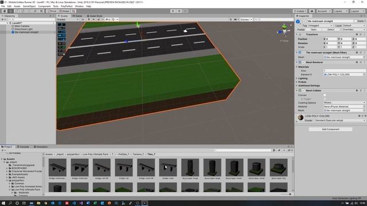Open the Account dropdown
The width and height of the screenshot is (367, 206).
[324, 11]
